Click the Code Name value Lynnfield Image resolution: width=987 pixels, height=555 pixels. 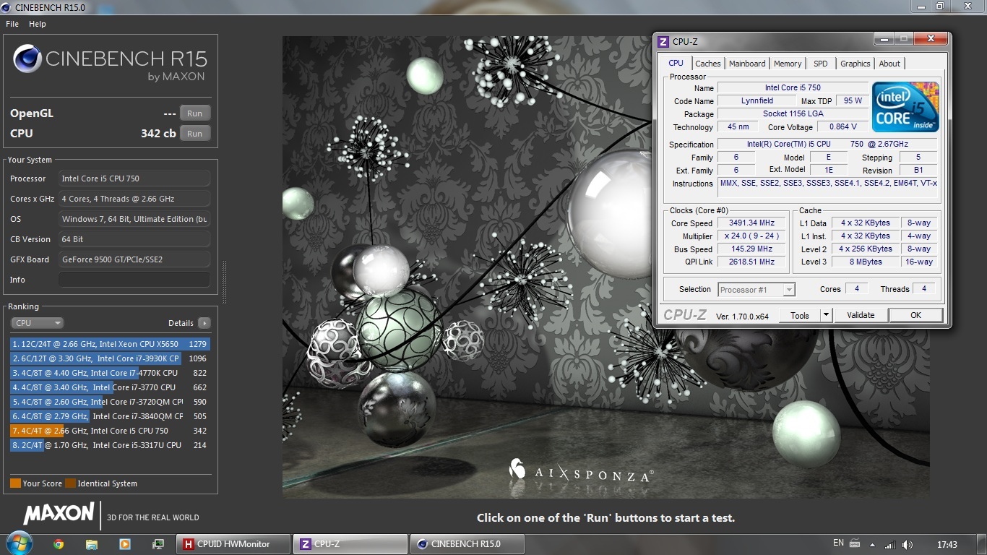click(x=757, y=101)
